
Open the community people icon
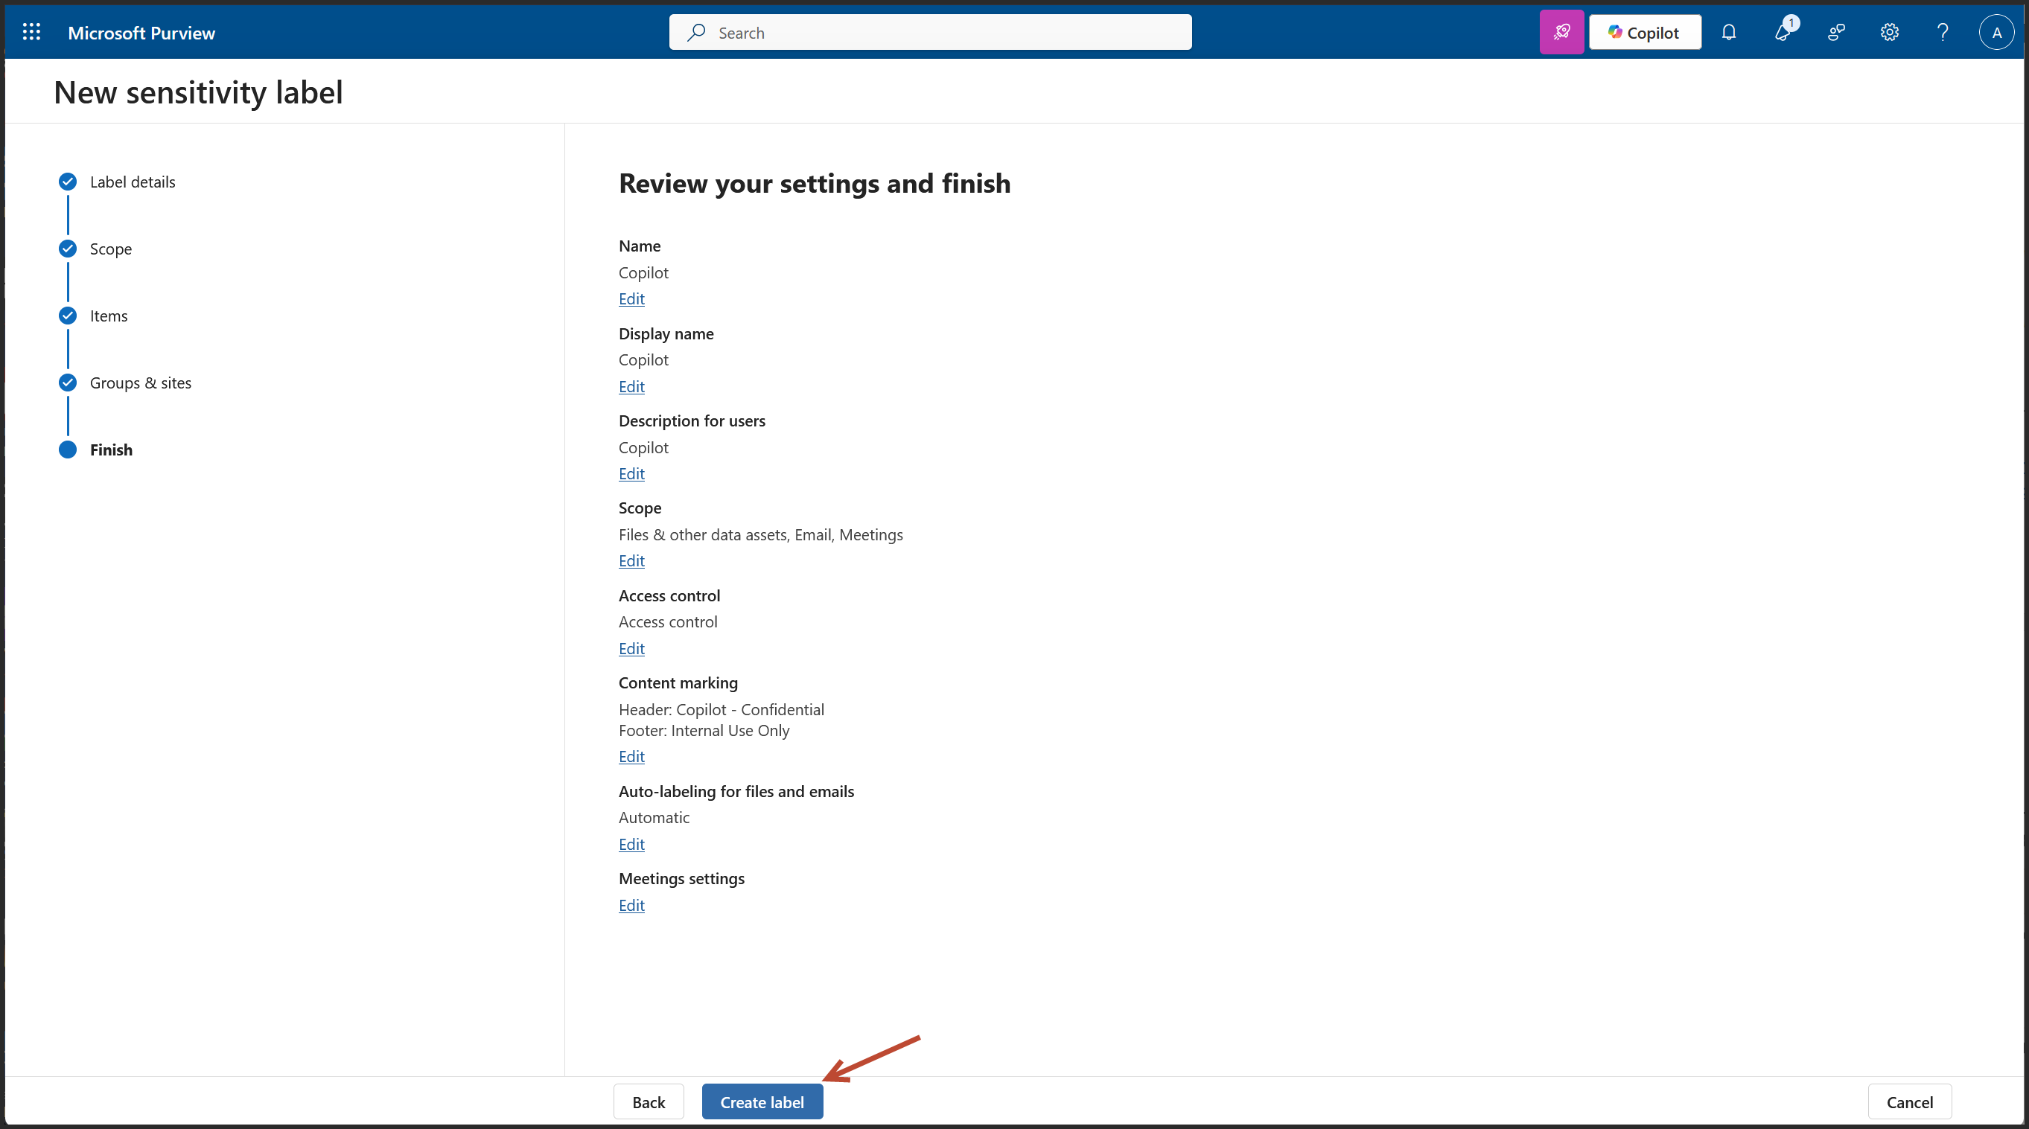click(x=1836, y=32)
